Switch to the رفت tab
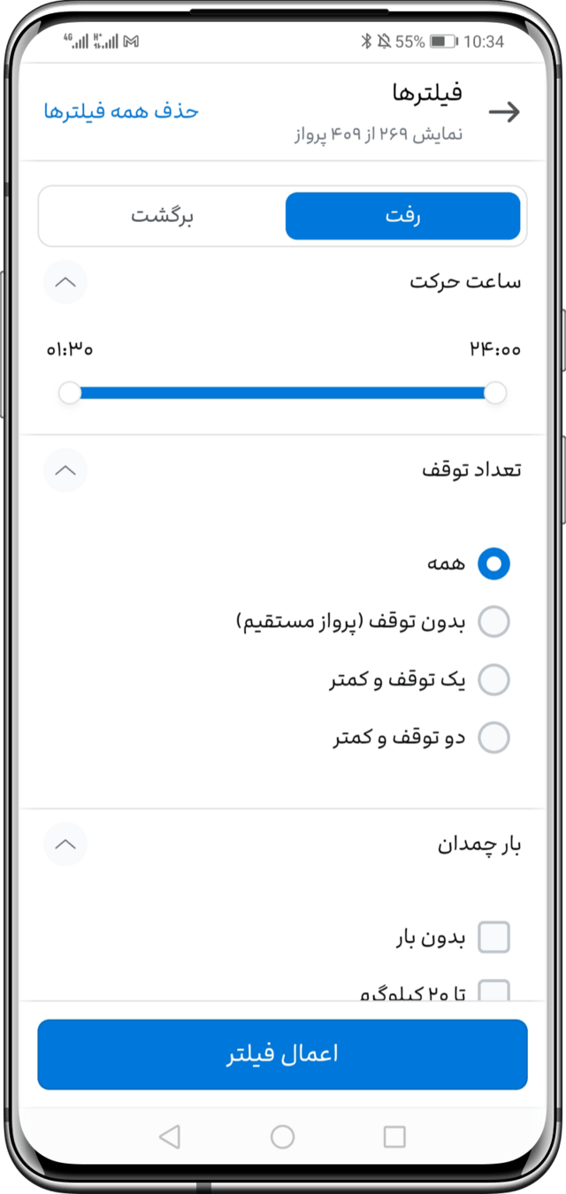 (x=402, y=216)
